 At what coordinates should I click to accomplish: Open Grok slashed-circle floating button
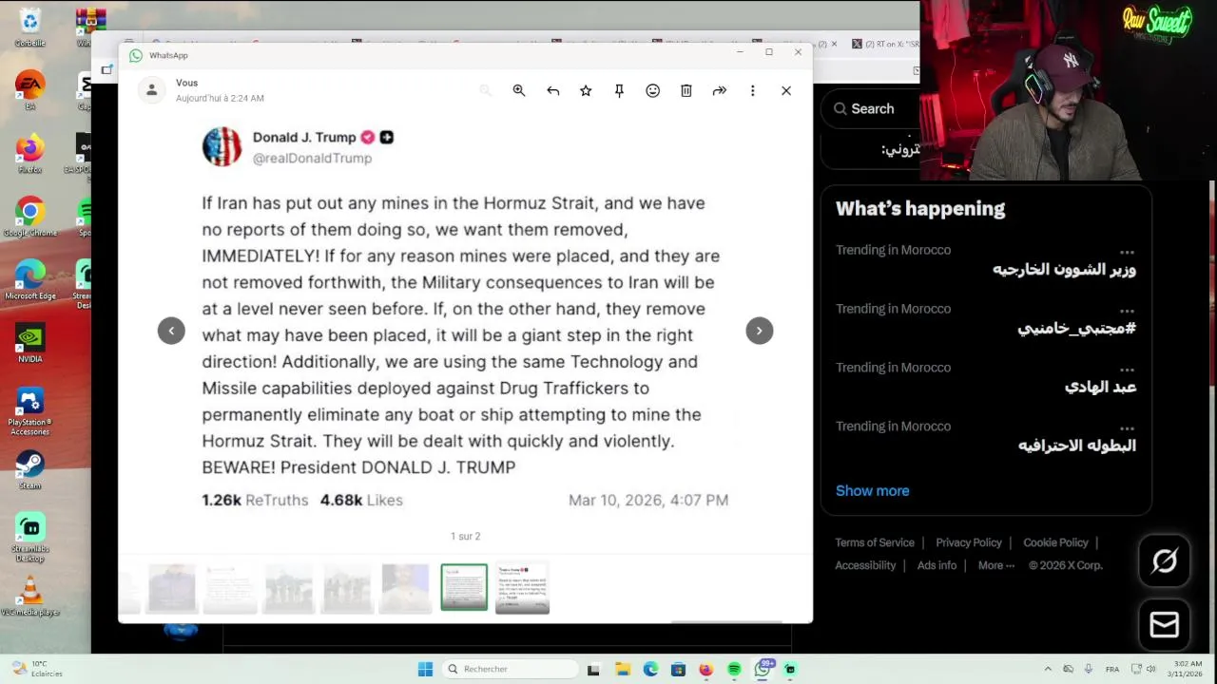tap(1165, 561)
